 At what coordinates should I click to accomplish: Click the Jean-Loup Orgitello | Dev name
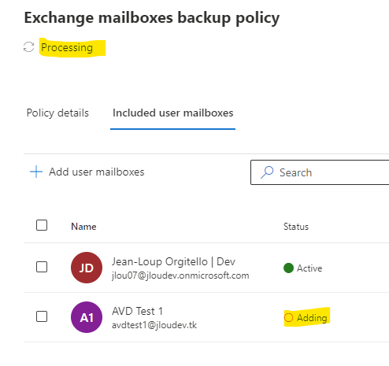click(173, 261)
